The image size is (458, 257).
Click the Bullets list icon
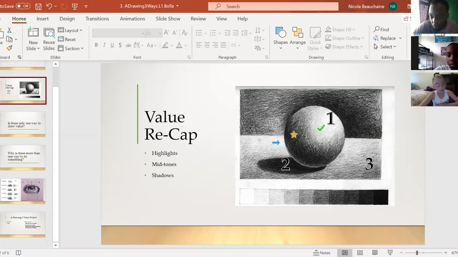click(x=199, y=33)
